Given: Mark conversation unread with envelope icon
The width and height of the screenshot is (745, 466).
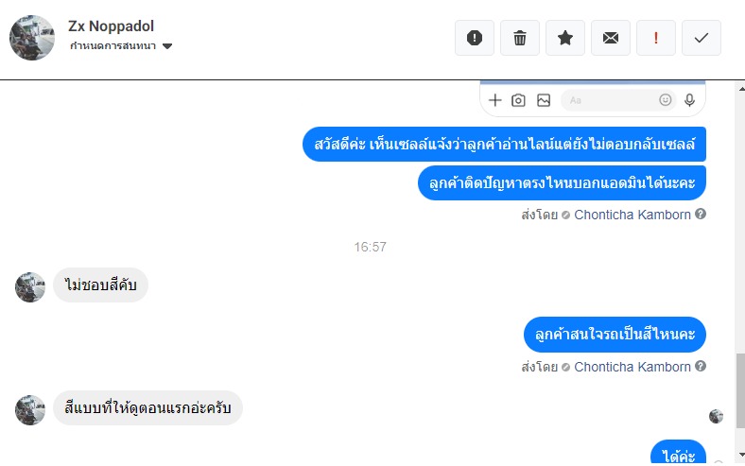Looking at the screenshot, I should tap(611, 38).
